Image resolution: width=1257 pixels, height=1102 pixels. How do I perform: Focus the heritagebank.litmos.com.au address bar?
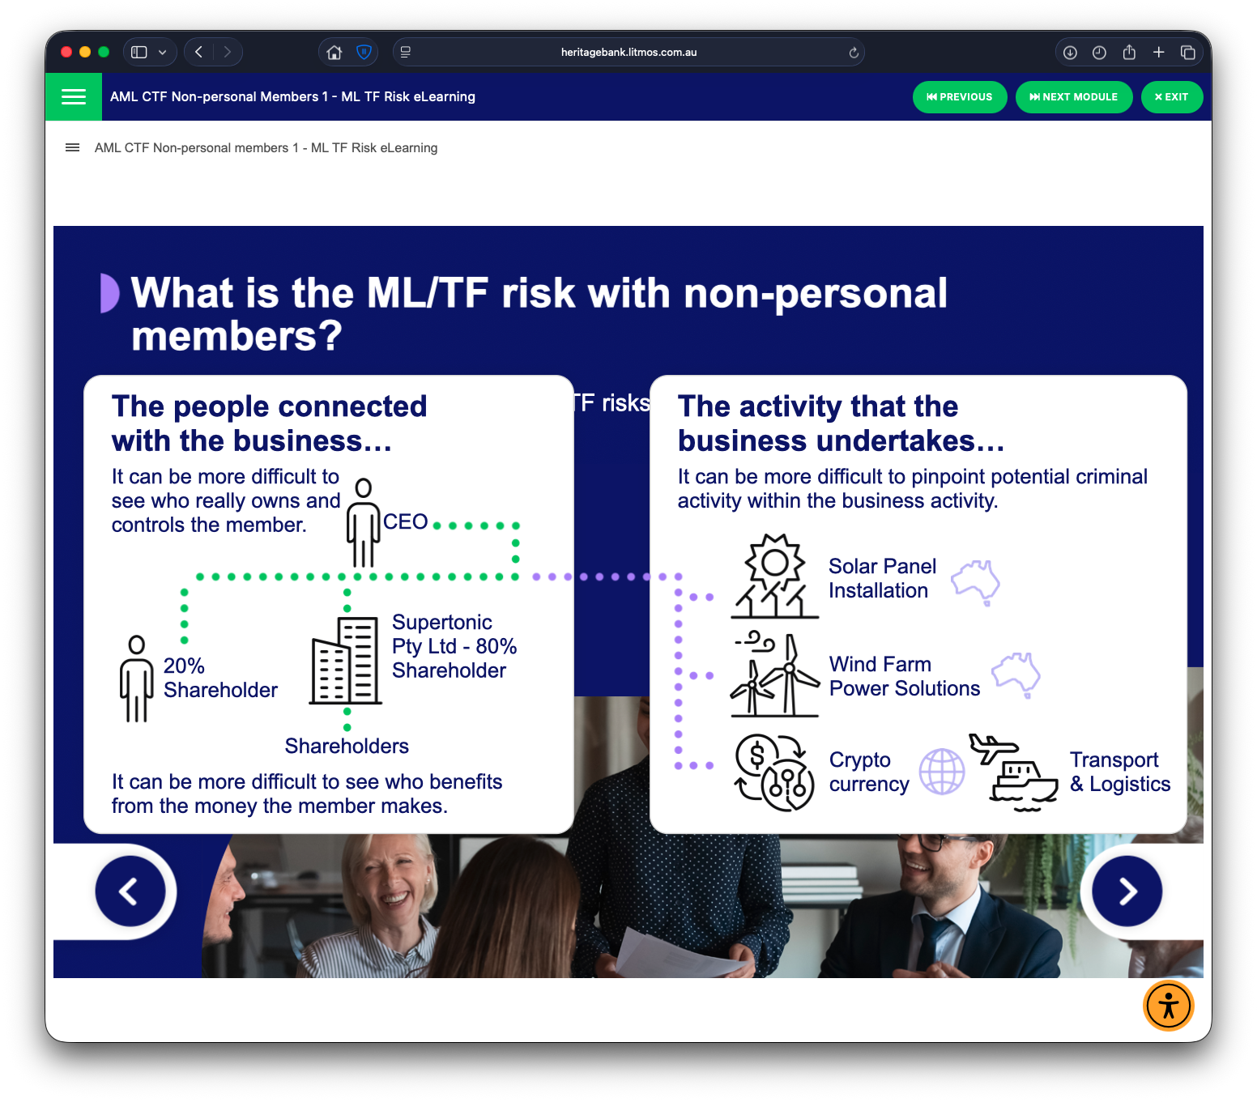click(x=628, y=52)
